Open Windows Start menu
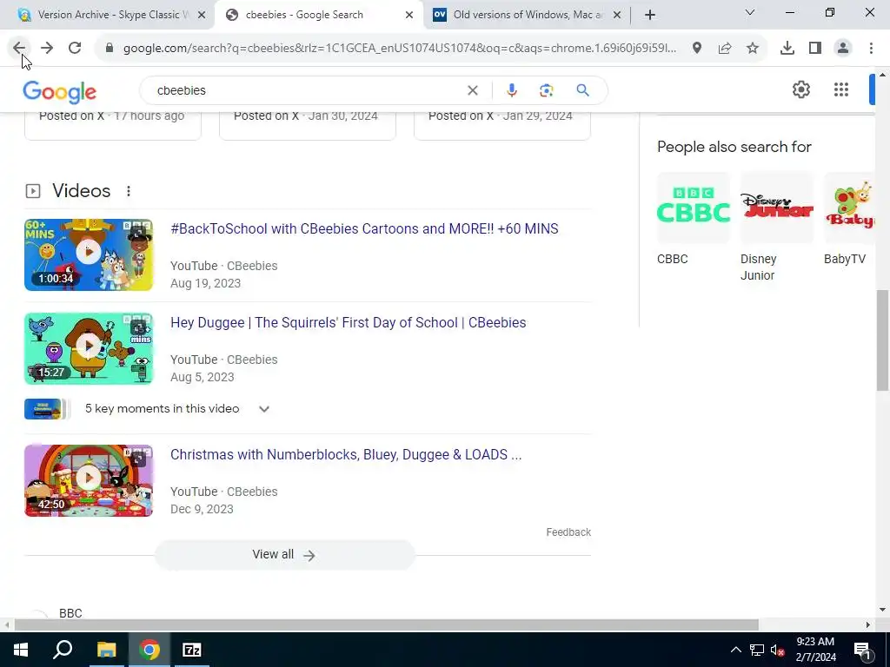Viewport: 890px width, 667px height. [x=21, y=650]
